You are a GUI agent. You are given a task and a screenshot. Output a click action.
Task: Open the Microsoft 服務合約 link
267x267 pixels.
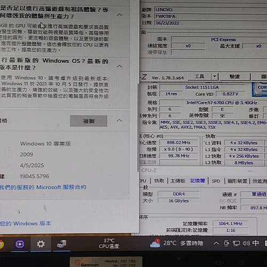61,187
